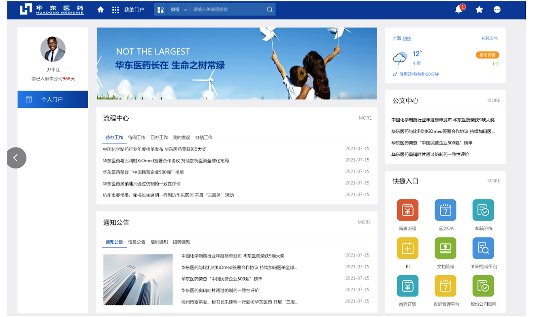The width and height of the screenshot is (533, 317).
Task: Click the building thumbnail in 通知公告
Action: [138, 279]
